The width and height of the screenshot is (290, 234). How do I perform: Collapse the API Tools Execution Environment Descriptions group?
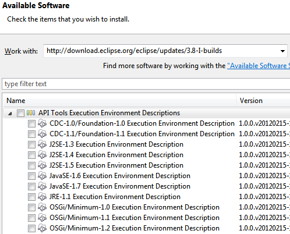click(10, 114)
